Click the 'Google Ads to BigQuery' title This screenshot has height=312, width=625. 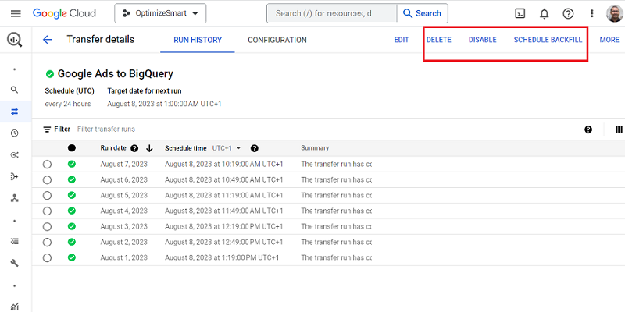[115, 73]
